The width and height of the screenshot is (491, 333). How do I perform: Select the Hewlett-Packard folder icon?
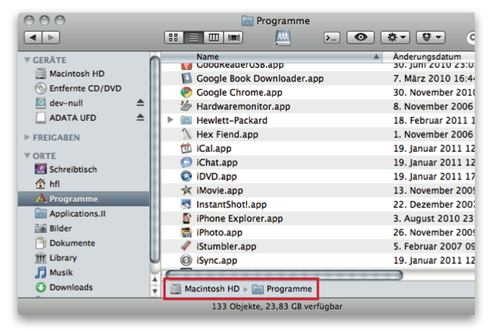tap(186, 120)
